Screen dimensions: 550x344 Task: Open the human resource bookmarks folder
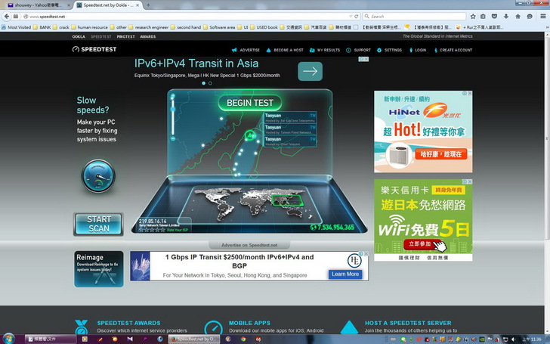point(89,27)
